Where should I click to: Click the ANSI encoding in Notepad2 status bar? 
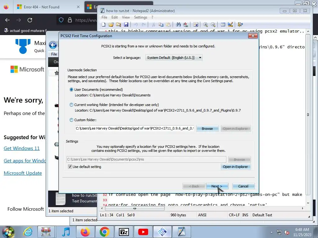[x=202, y=215]
